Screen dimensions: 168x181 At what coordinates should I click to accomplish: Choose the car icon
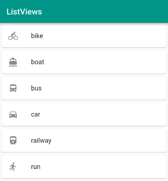point(13,115)
